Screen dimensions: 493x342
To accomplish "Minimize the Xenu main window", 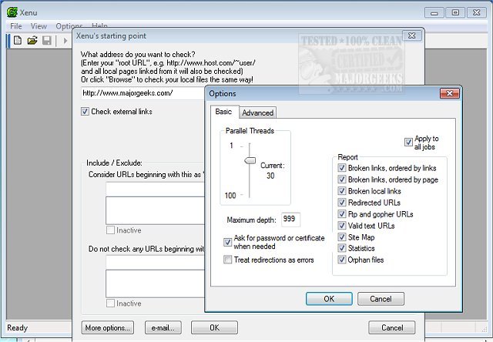I will point(434,13).
